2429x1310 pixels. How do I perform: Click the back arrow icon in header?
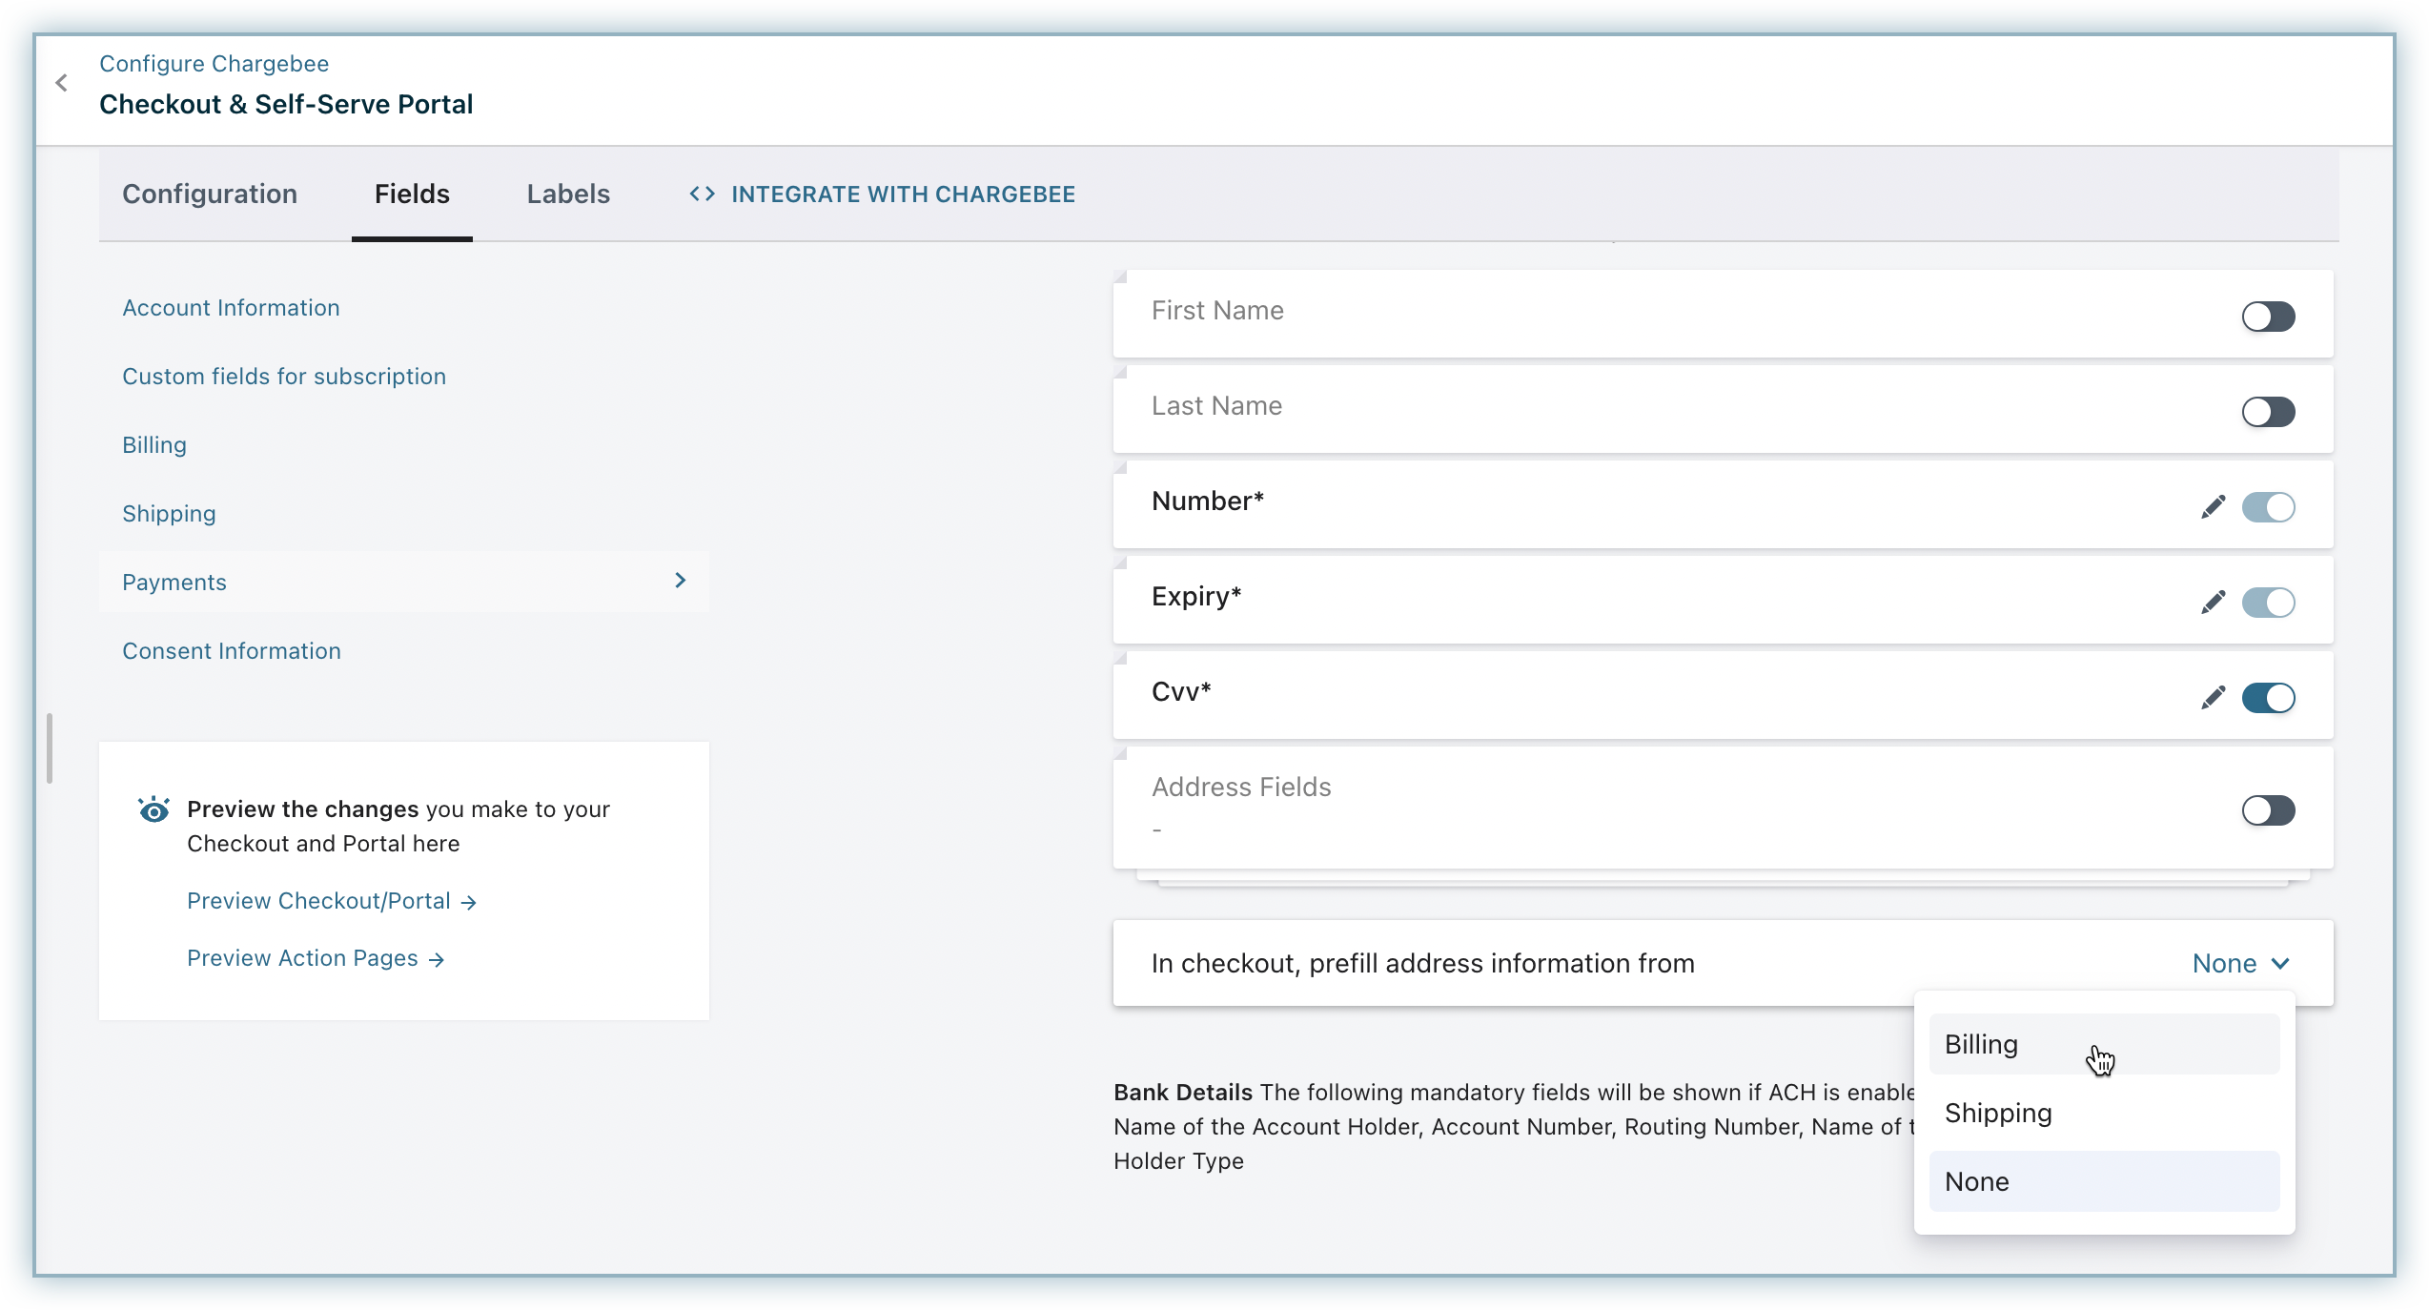point(62,83)
